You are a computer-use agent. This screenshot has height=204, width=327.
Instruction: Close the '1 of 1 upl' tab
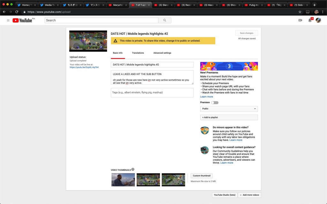(149, 5)
